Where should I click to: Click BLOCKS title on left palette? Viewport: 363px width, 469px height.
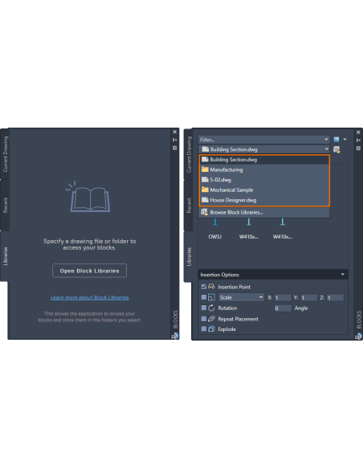click(x=175, y=319)
